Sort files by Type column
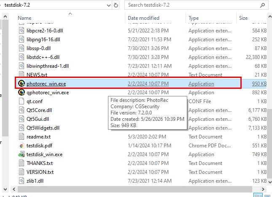The image size is (272, 197). [194, 18]
